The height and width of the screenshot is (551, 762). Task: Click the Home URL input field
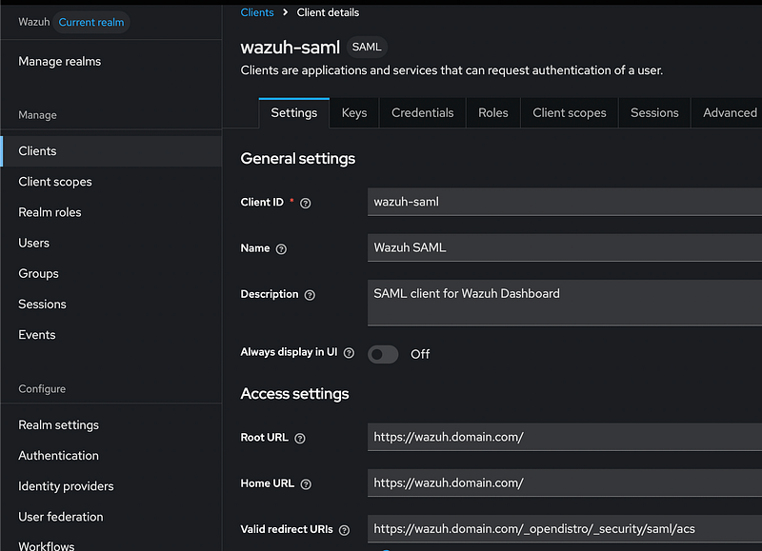[565, 483]
